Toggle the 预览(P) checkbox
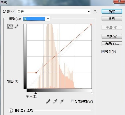125x115 pixels. coord(103,52)
